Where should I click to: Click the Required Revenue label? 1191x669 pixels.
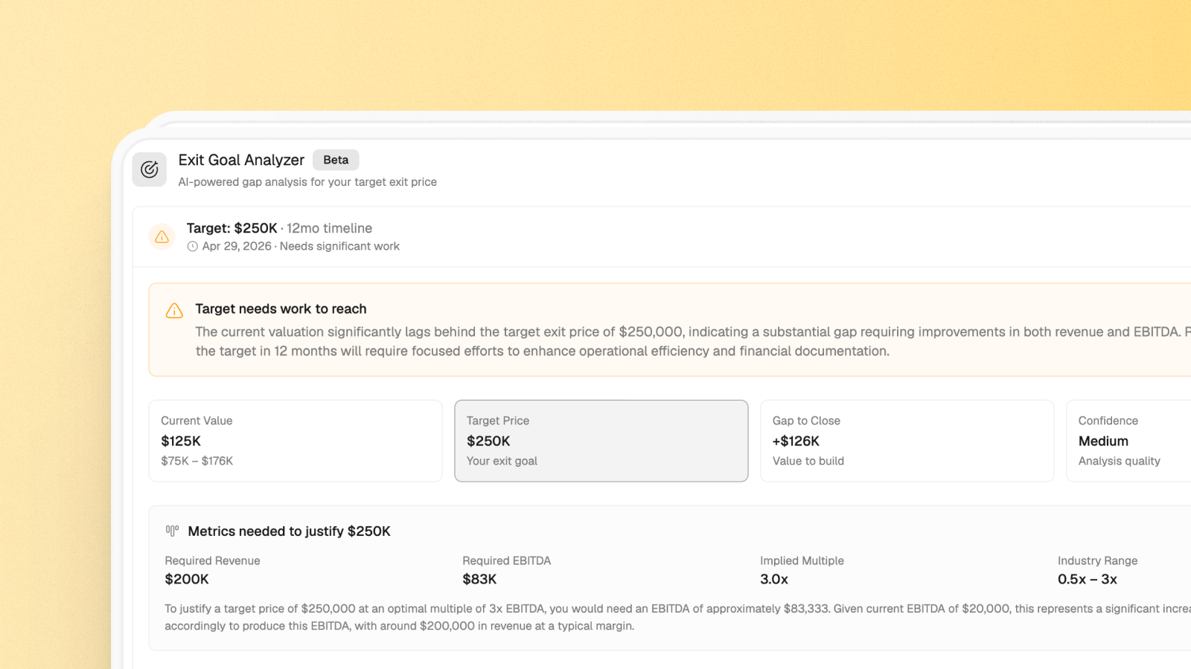click(x=212, y=560)
